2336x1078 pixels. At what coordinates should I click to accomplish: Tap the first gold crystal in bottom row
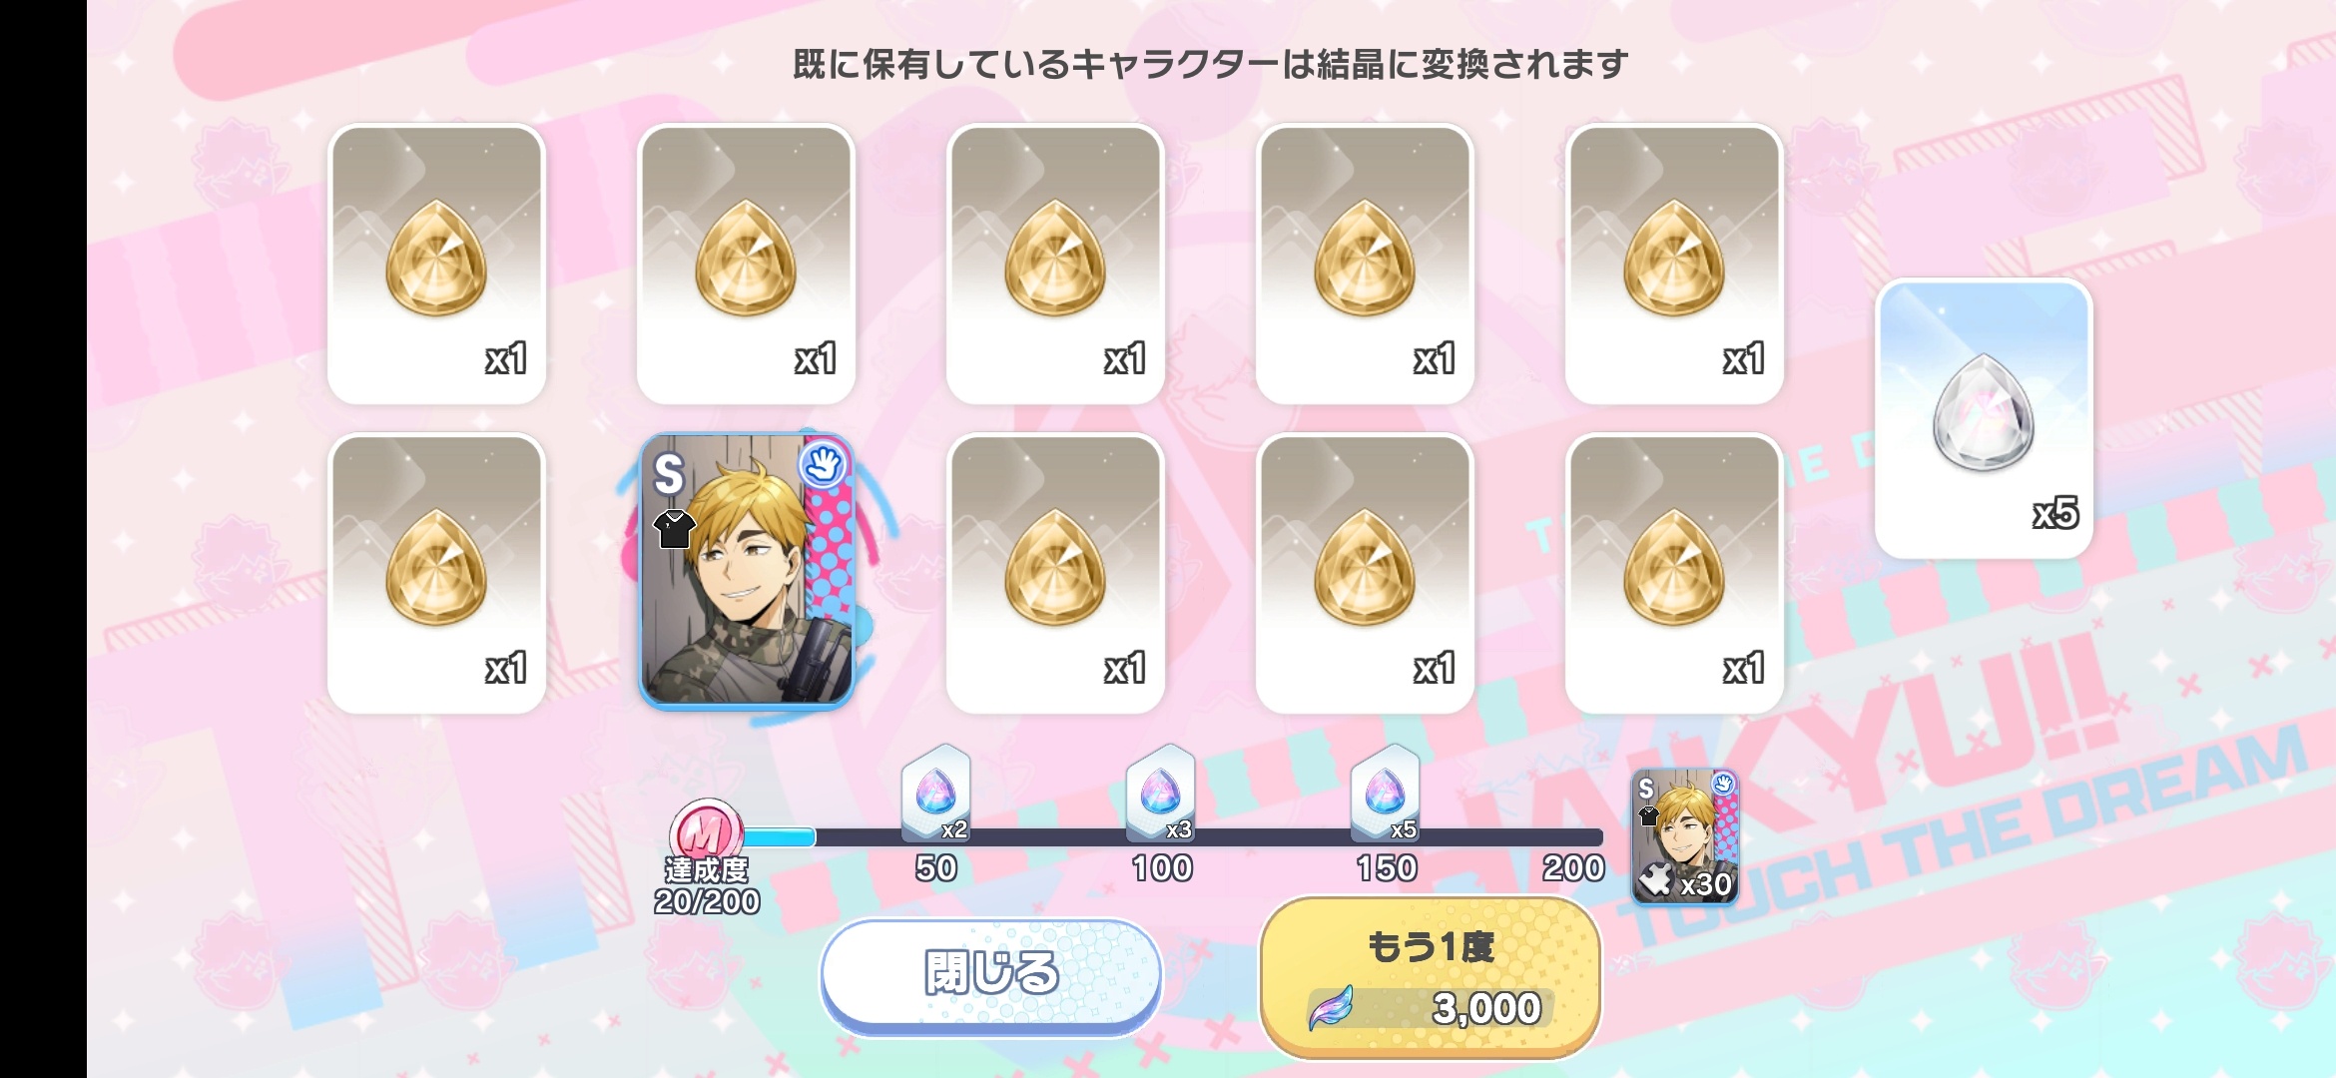(436, 573)
